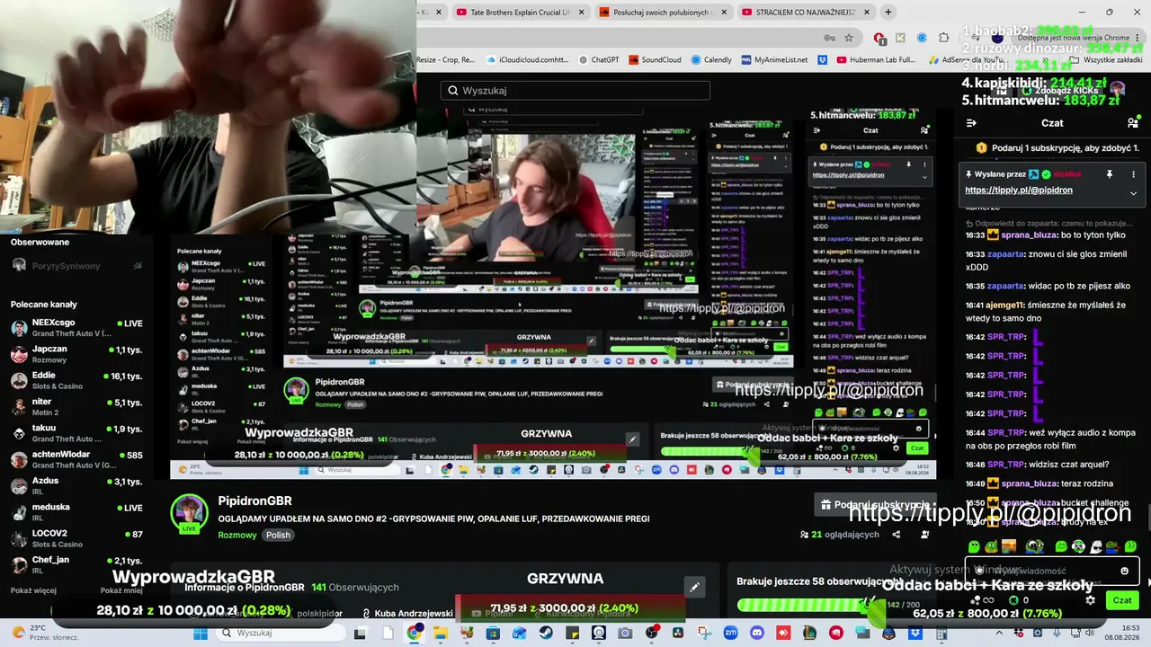The image size is (1151, 647).
Task: Open the Wszystkie zakładki bookmarks folder
Action: coord(1105,60)
